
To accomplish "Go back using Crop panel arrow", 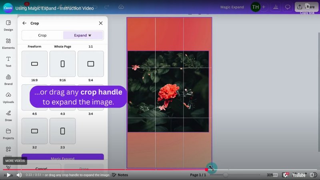I will click(24, 23).
